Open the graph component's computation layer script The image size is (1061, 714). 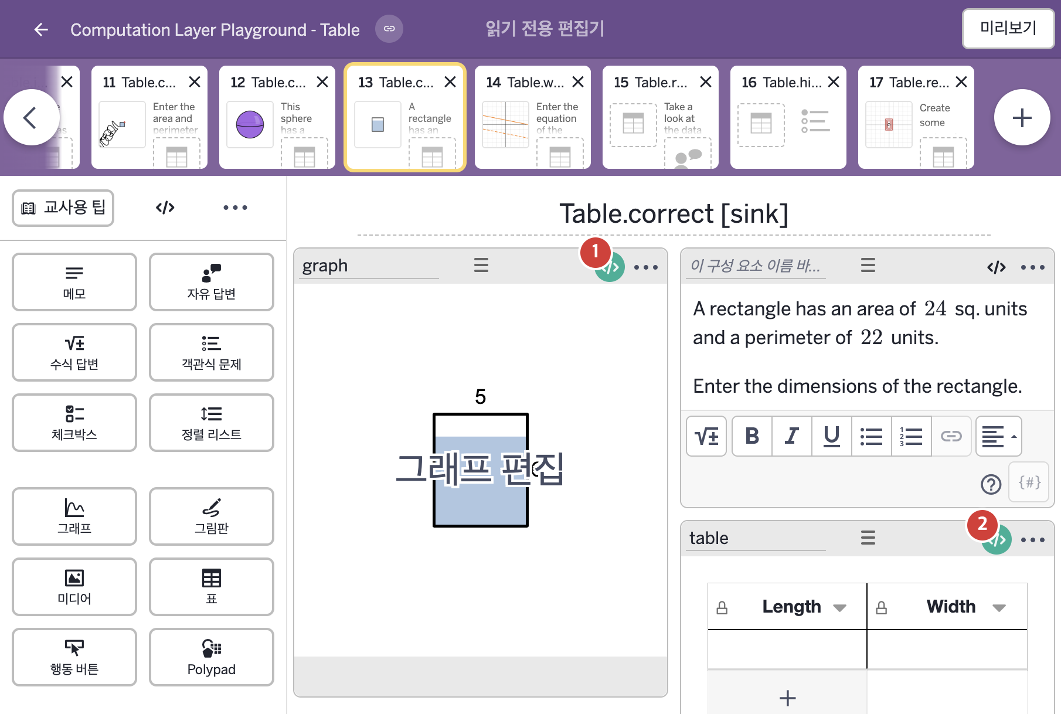coord(610,267)
